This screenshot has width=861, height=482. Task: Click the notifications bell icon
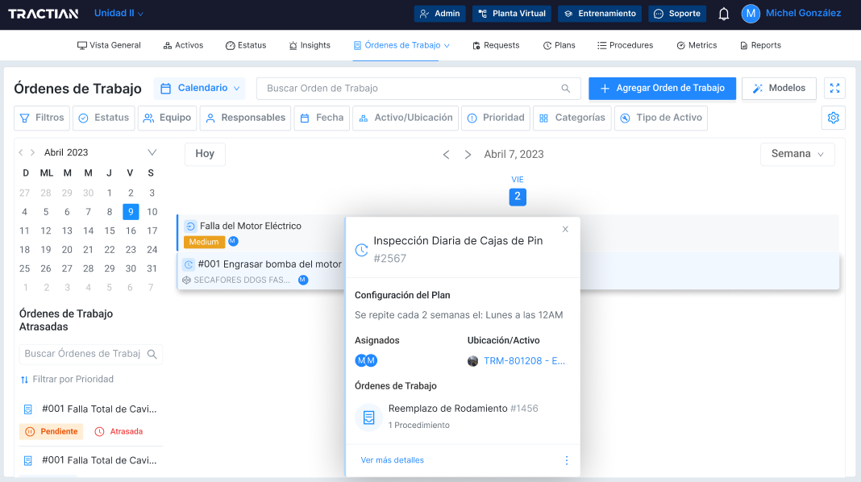coord(723,14)
